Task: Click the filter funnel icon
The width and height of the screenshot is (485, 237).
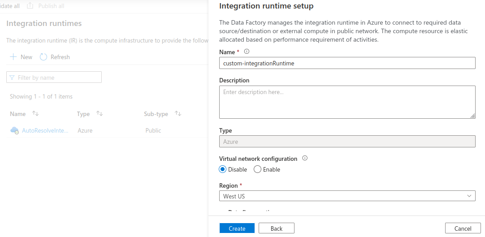Action: pyautogui.click(x=12, y=77)
